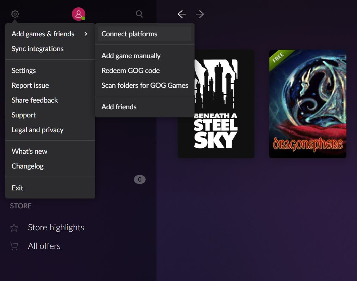Open the Dragonsphere game cover
This screenshot has height=281, width=357.
308,104
